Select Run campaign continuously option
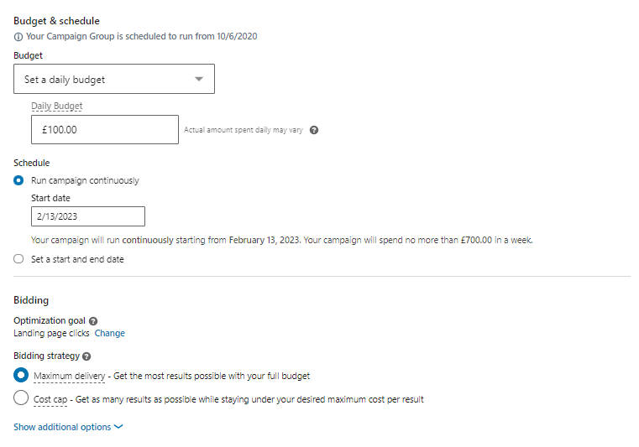 [x=19, y=180]
